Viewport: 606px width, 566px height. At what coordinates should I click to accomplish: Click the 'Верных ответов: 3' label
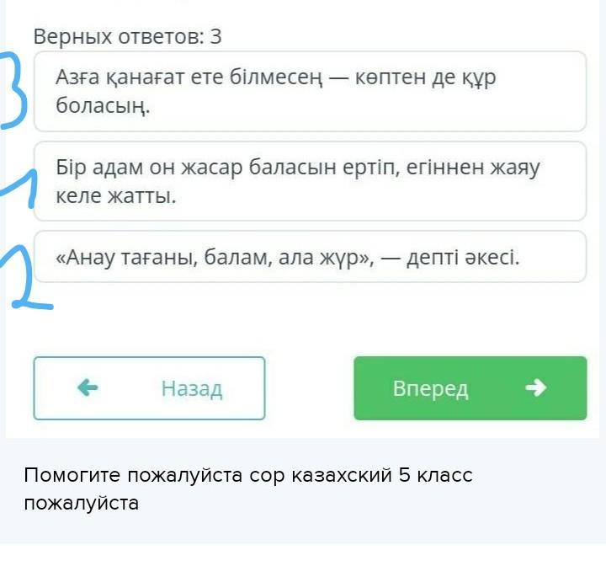pos(127,36)
